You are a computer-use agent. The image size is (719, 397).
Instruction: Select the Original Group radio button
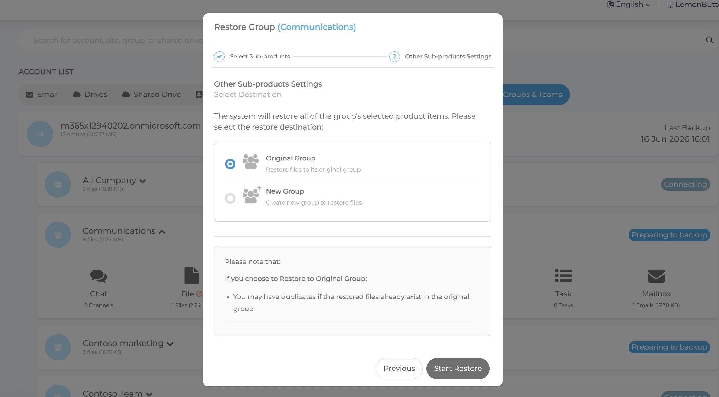tap(230, 164)
